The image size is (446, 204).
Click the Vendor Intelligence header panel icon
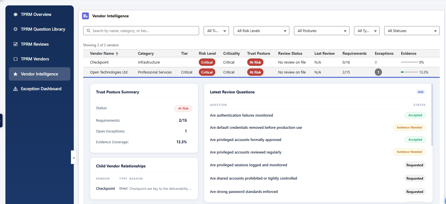pos(85,16)
